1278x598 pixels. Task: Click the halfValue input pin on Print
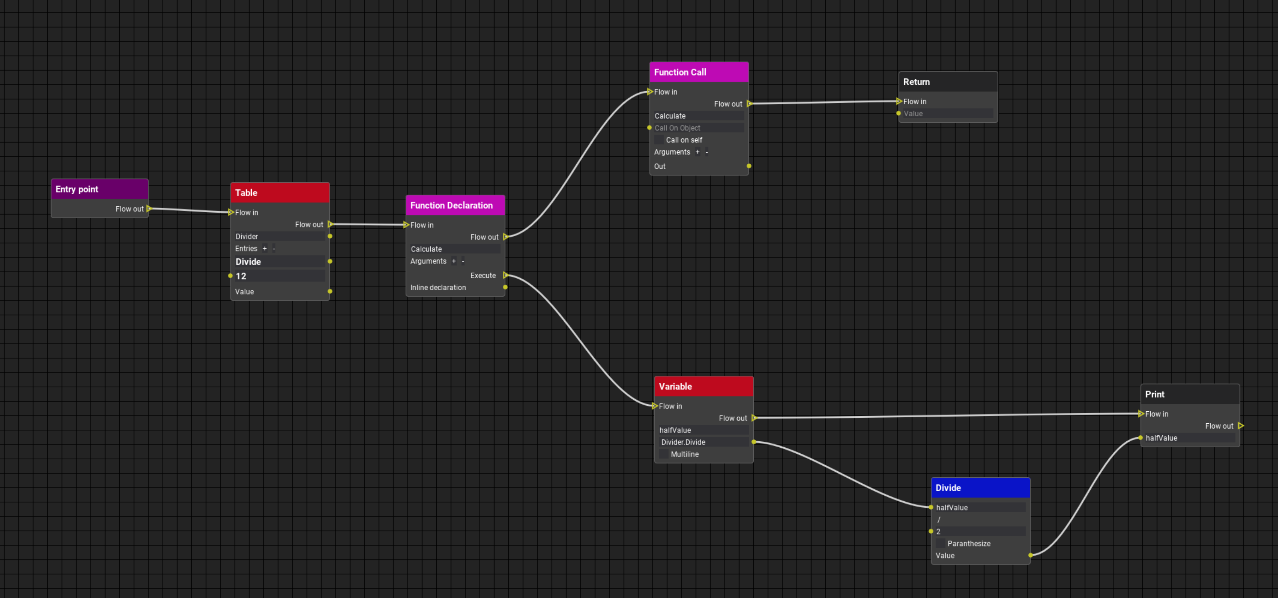pyautogui.click(x=1140, y=437)
